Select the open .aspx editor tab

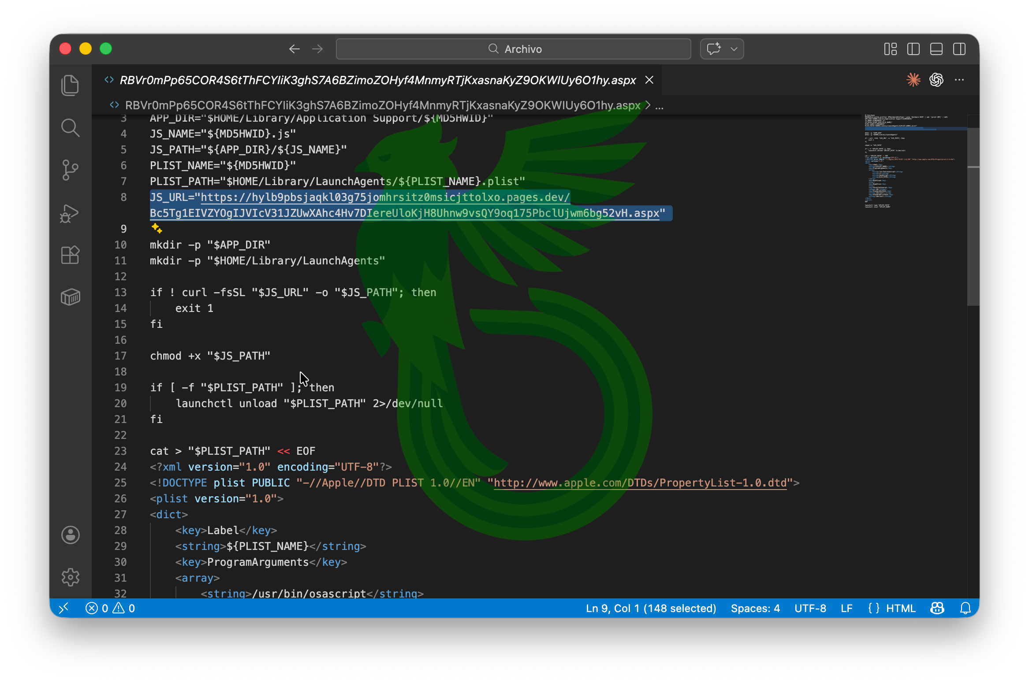pos(377,80)
